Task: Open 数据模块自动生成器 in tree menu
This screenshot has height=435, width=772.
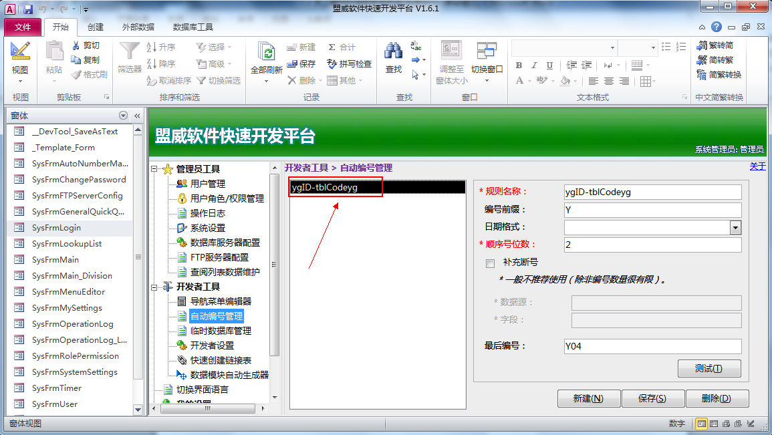Action: pos(229,375)
